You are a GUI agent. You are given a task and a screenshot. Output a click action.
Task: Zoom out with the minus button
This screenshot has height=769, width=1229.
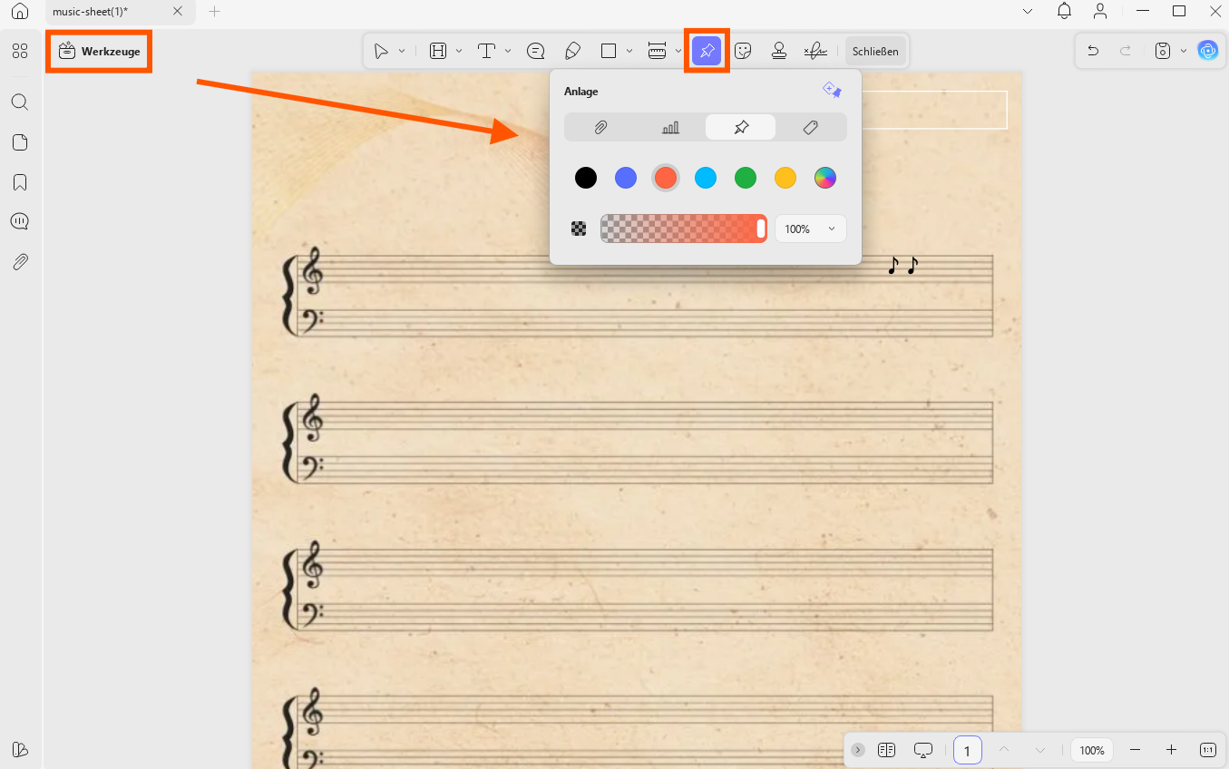tap(1135, 750)
